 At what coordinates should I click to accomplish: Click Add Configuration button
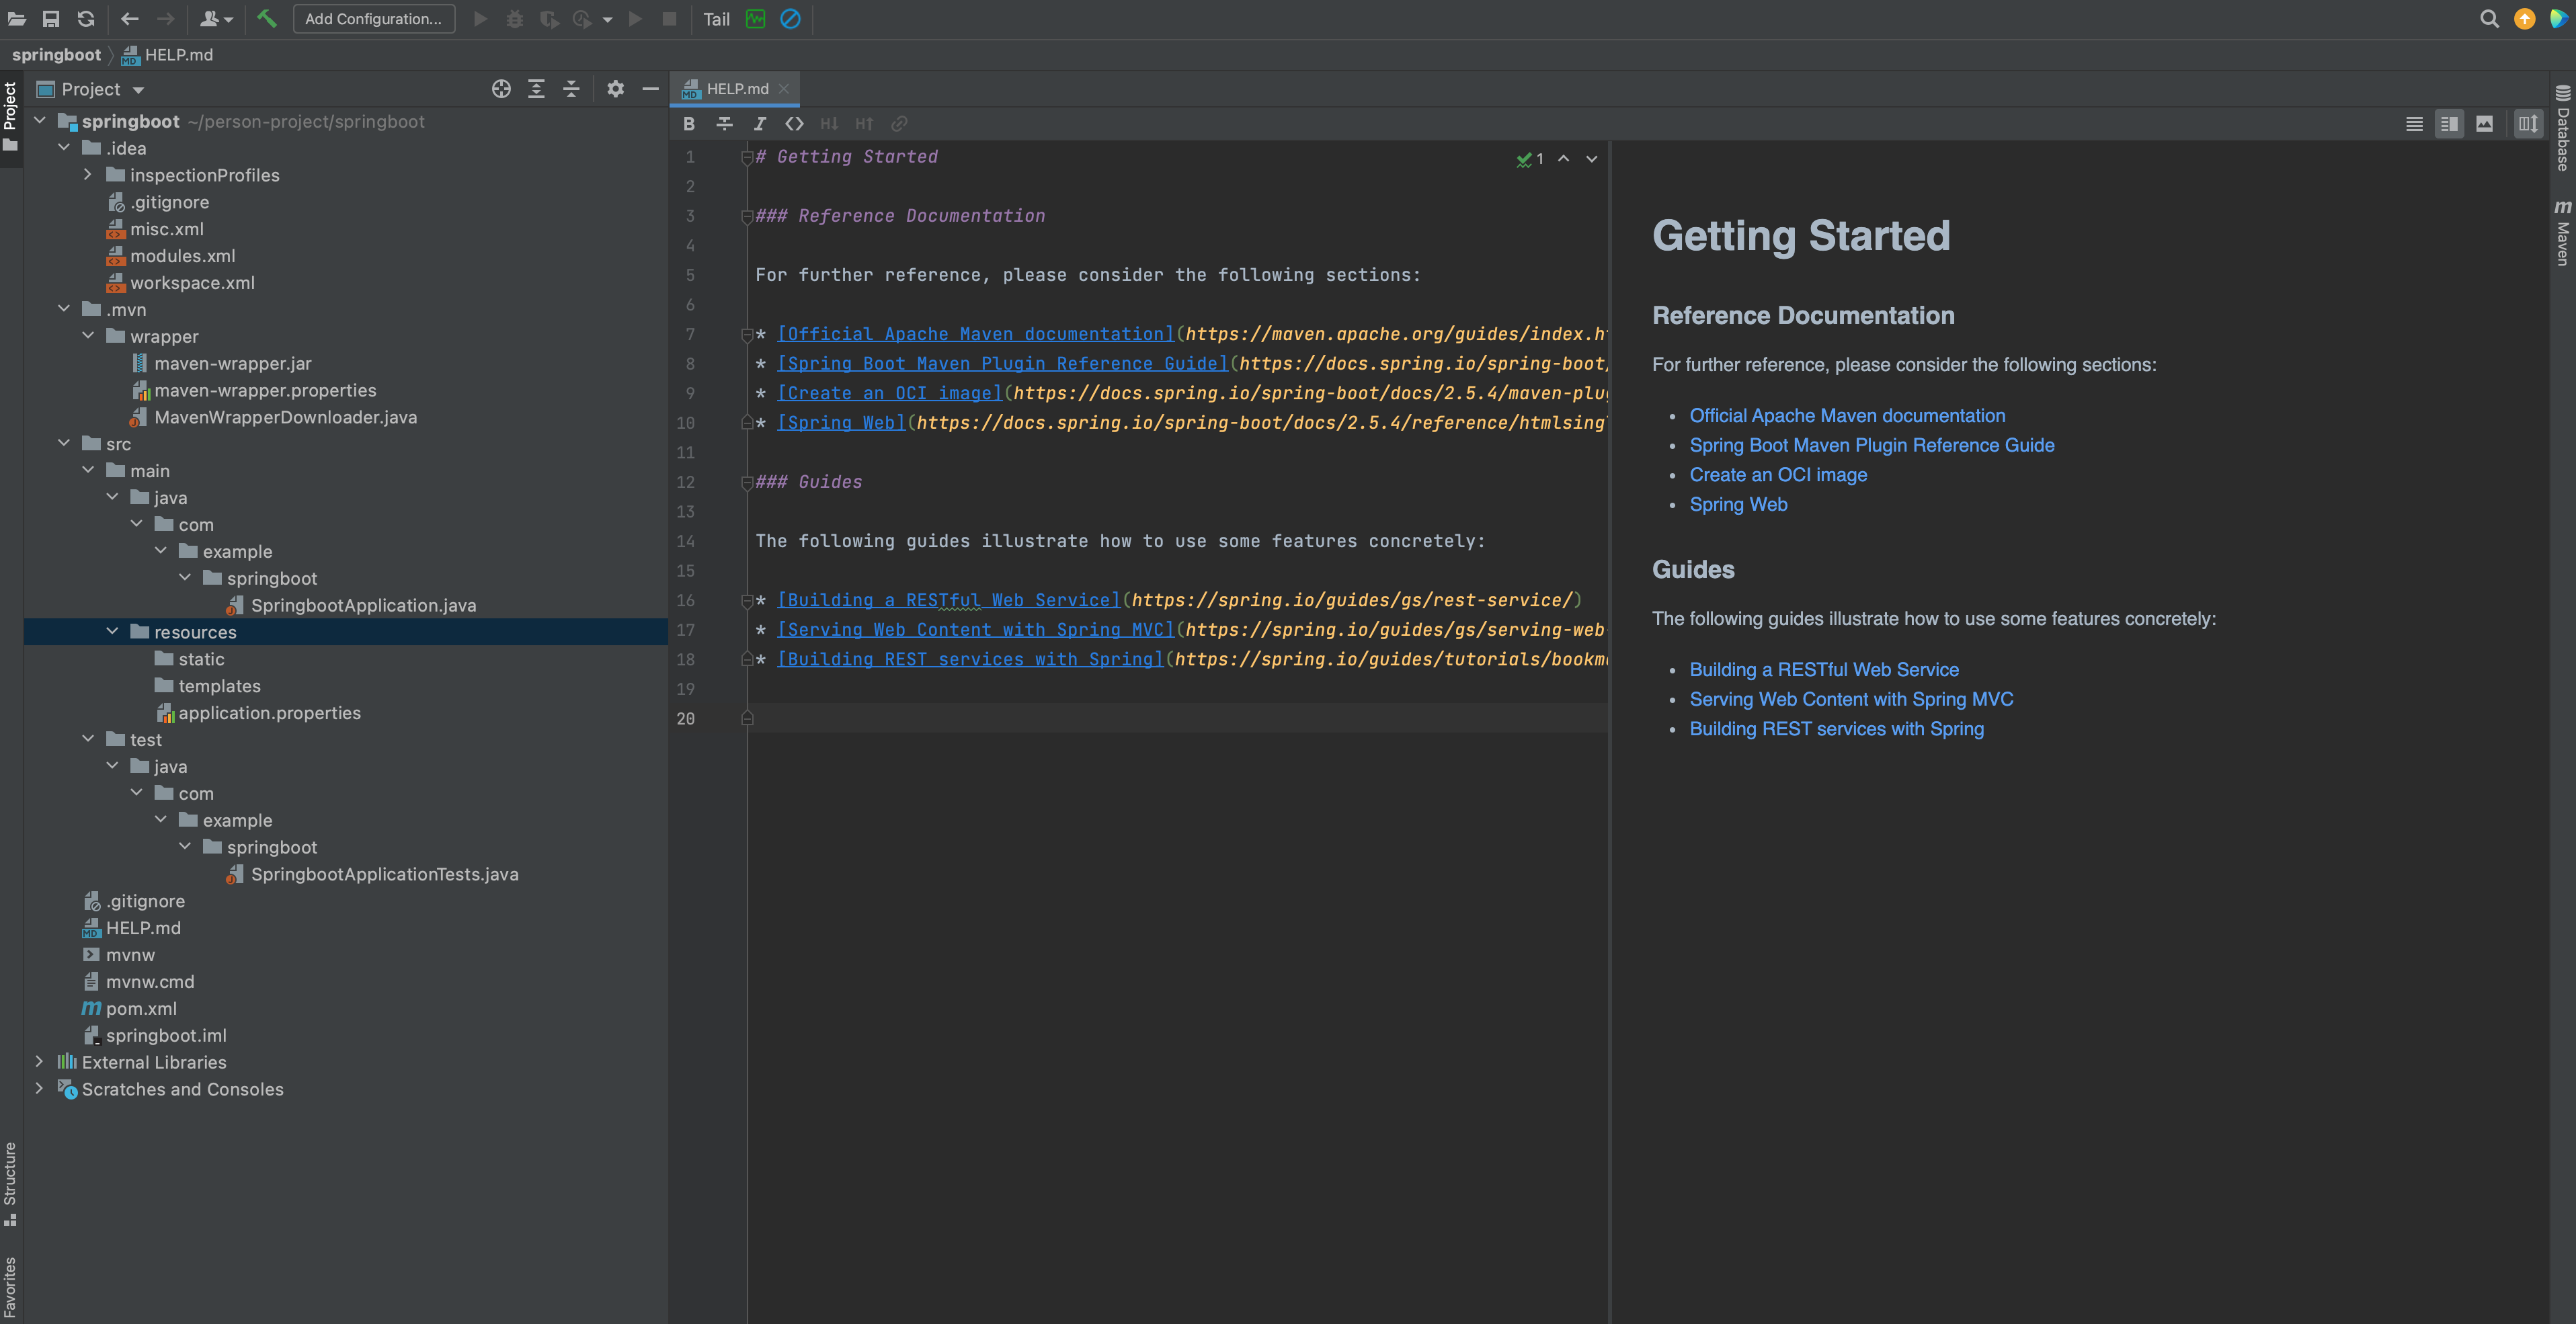tap(373, 19)
